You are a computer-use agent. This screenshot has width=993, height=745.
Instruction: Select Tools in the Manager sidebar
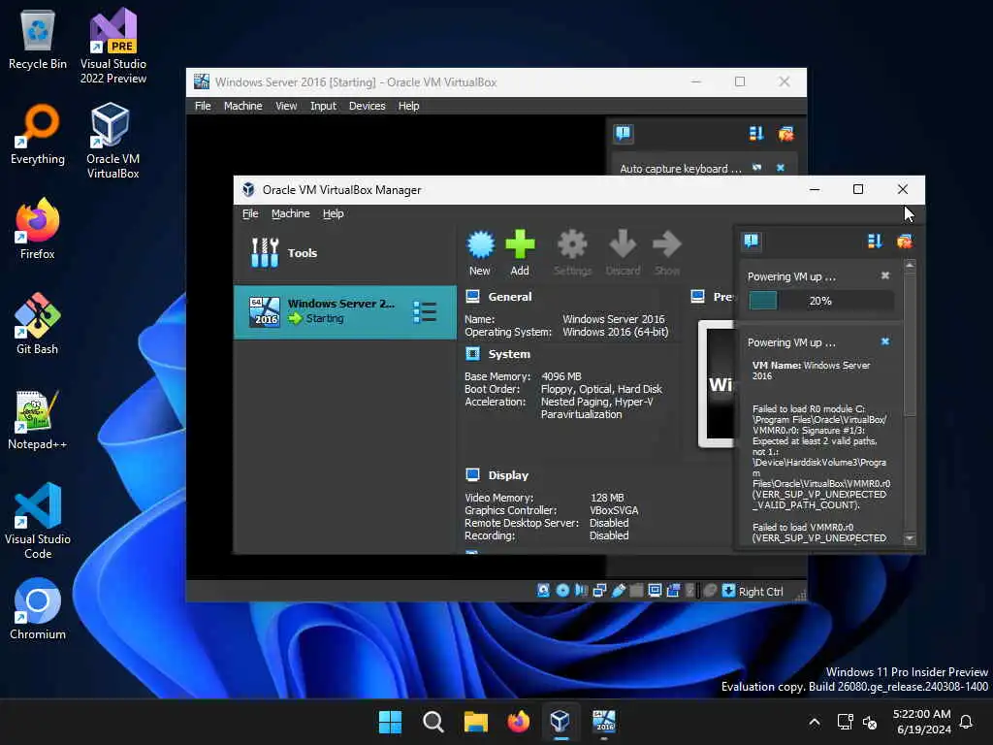[x=345, y=253]
